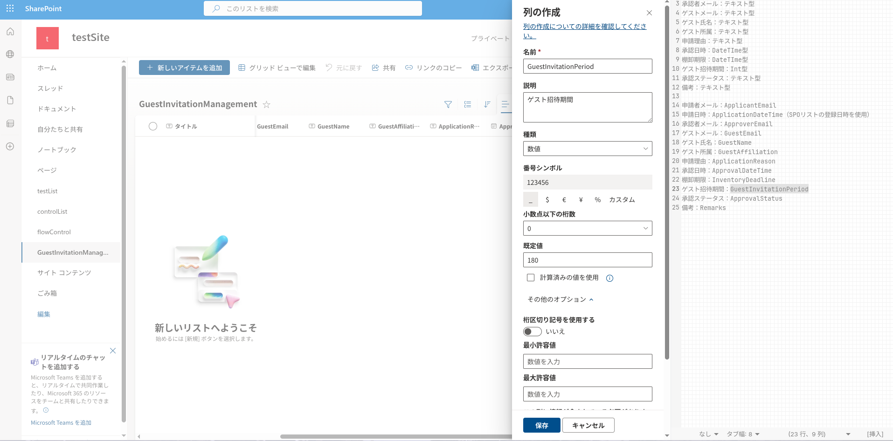This screenshot has width=893, height=441.
Task: Click the キャンセル button
Action: pos(588,425)
